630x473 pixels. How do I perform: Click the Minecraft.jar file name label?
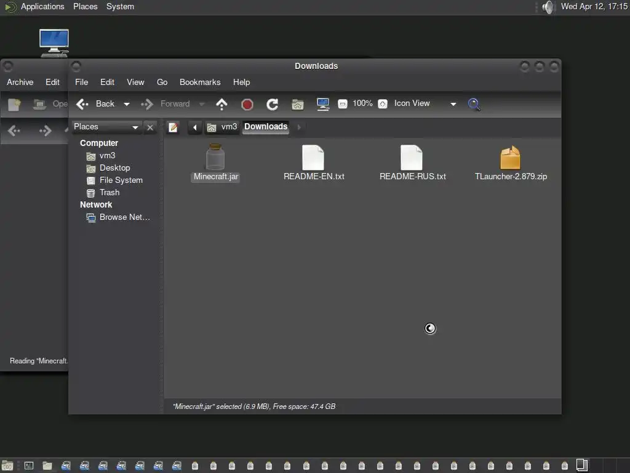coord(216,177)
